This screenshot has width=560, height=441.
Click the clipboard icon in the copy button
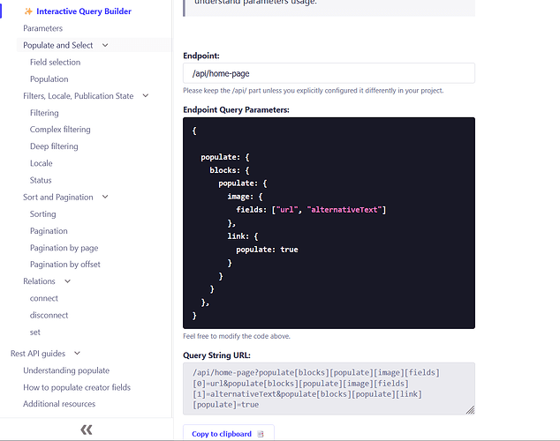(261, 434)
